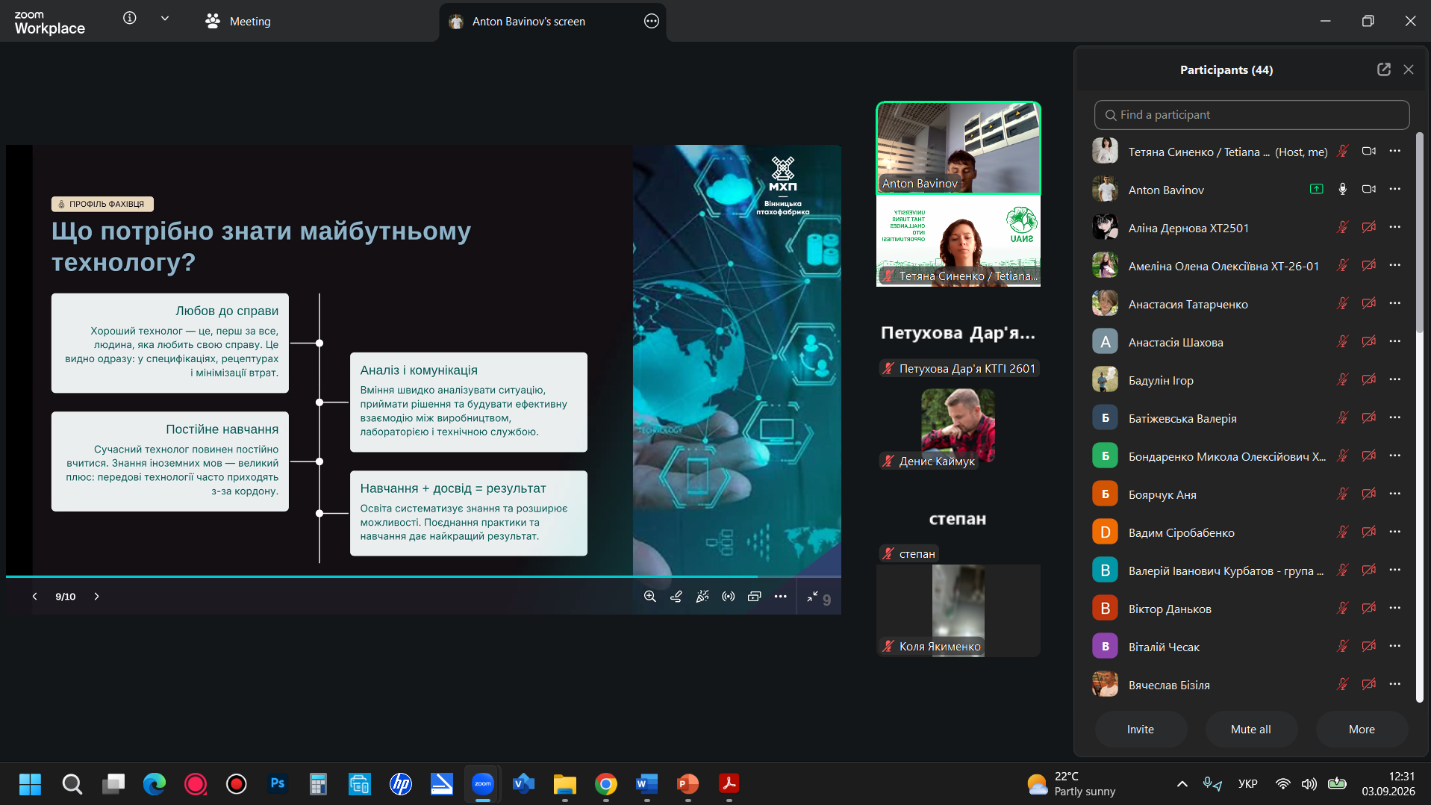Expand the dropdown chevron beside meeting info
The height and width of the screenshot is (805, 1431).
(165, 19)
